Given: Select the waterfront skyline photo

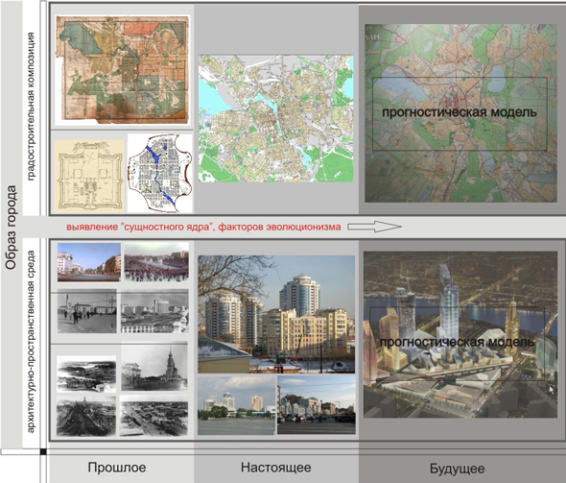Looking at the screenshot, I should (237, 404).
